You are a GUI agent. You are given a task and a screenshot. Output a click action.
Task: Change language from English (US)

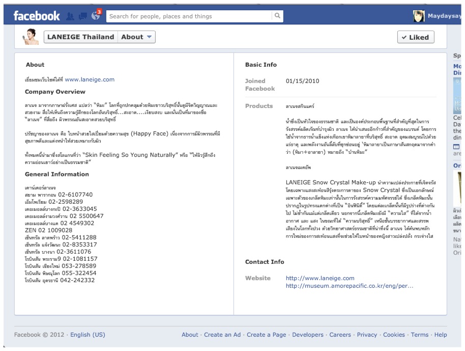click(88, 335)
